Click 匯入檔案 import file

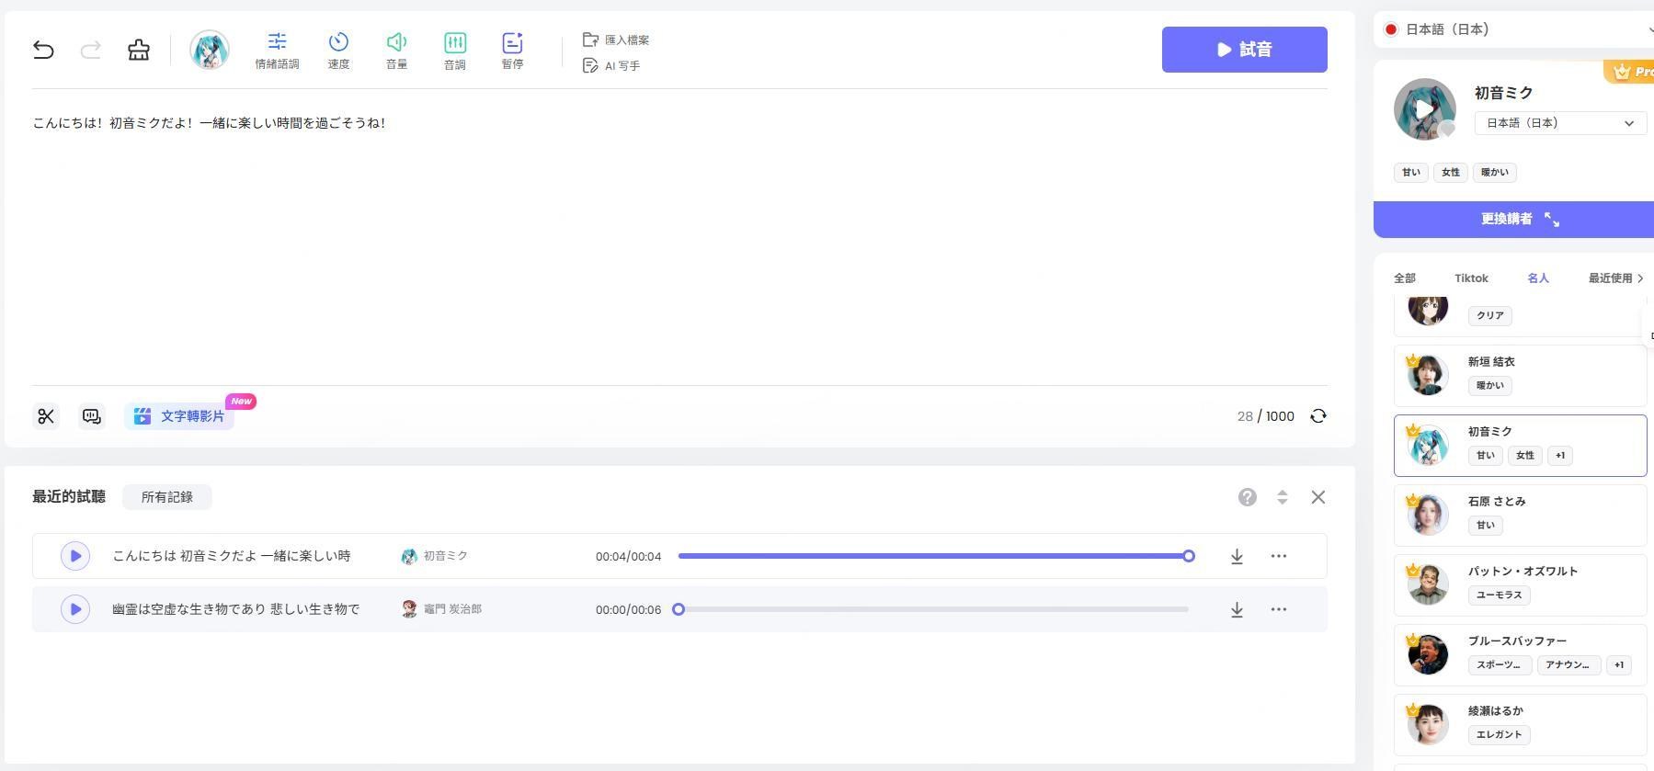coord(616,40)
